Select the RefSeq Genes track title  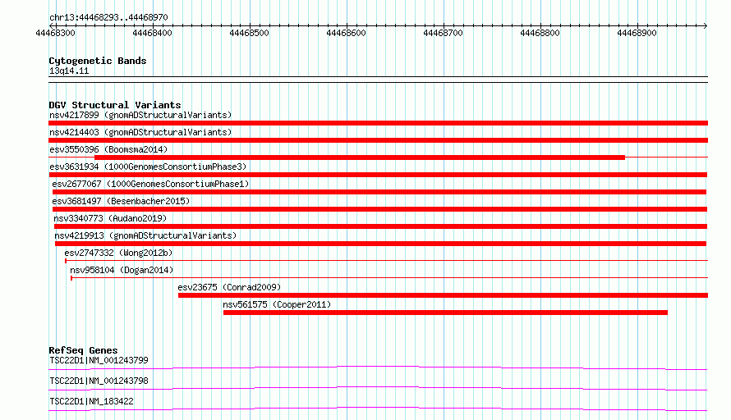pos(84,350)
